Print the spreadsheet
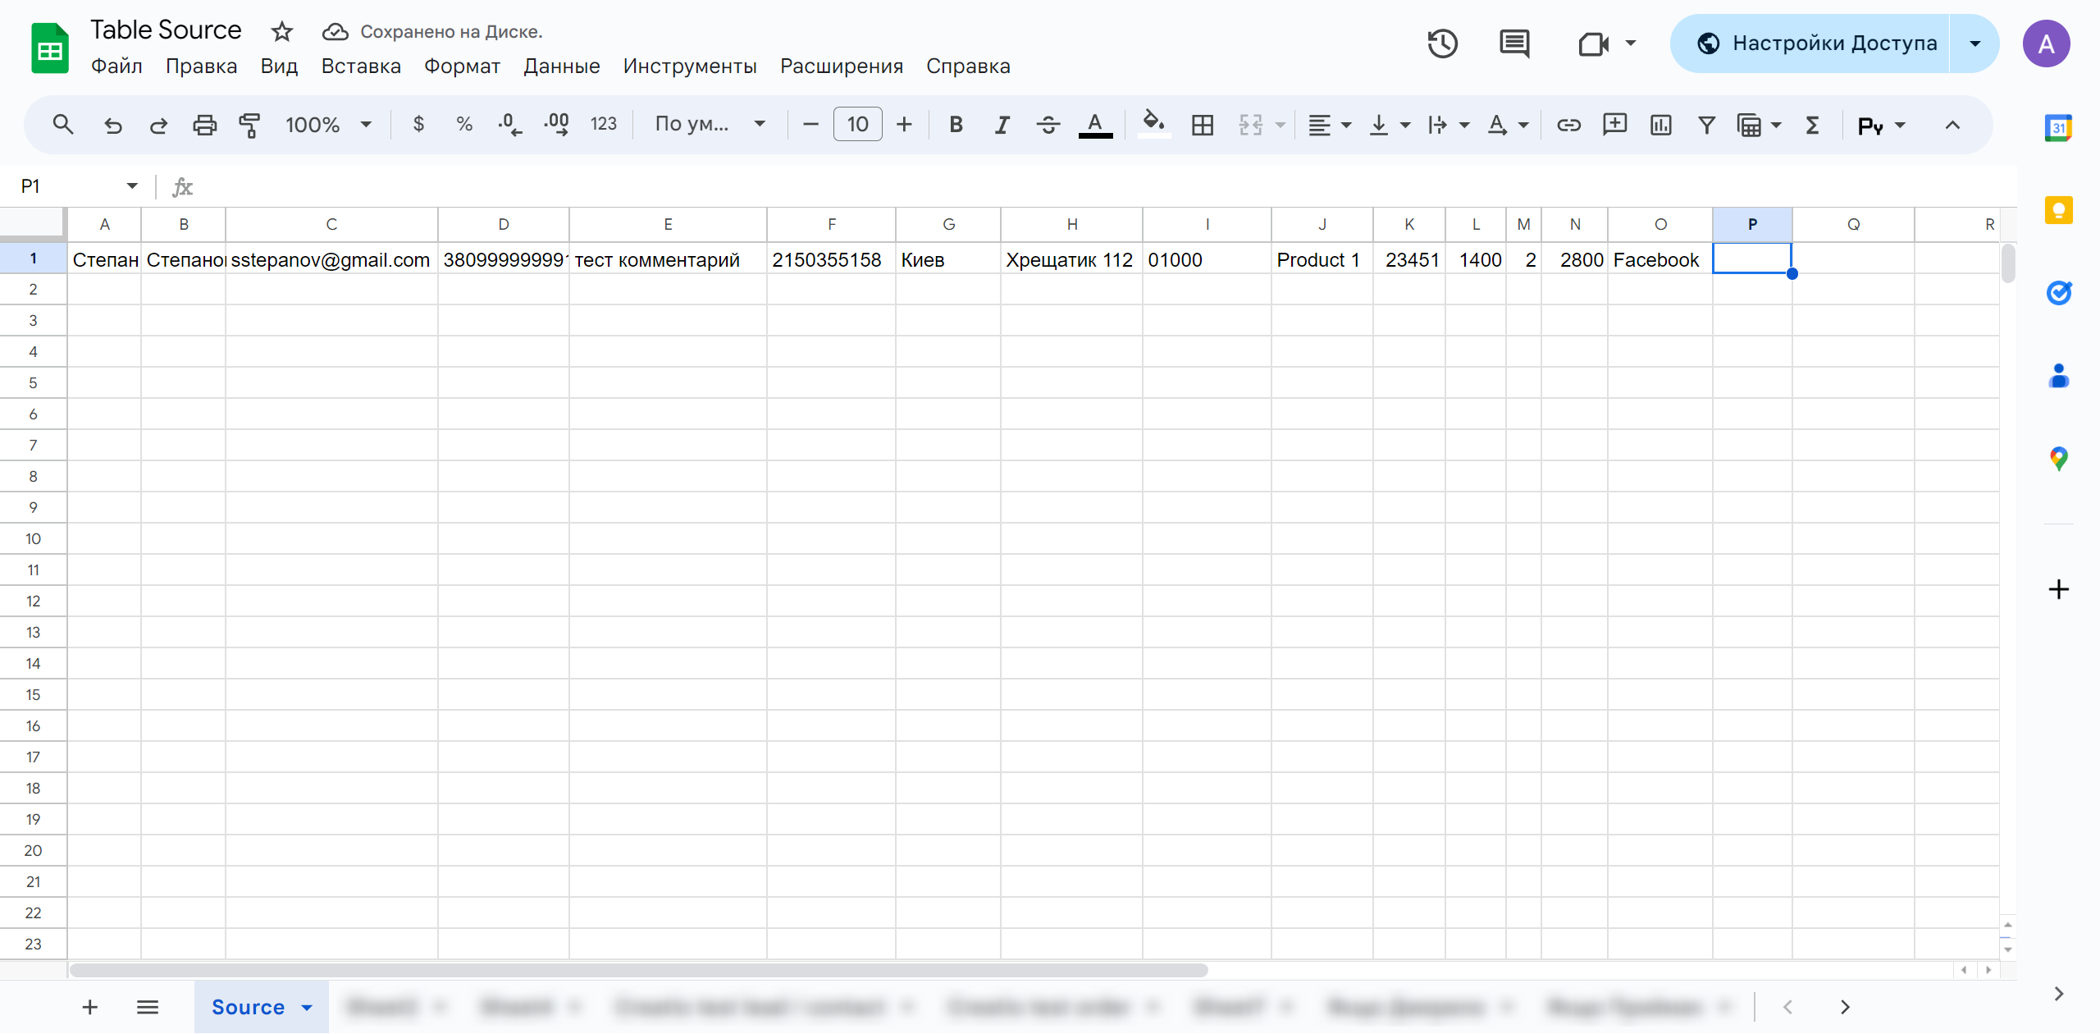 click(x=204, y=125)
